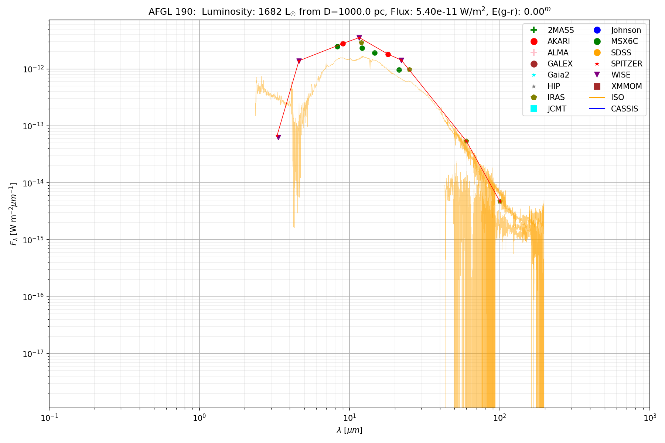Click the cyan JCMT square in legend
This screenshot has height=443, width=665.
pos(533,109)
